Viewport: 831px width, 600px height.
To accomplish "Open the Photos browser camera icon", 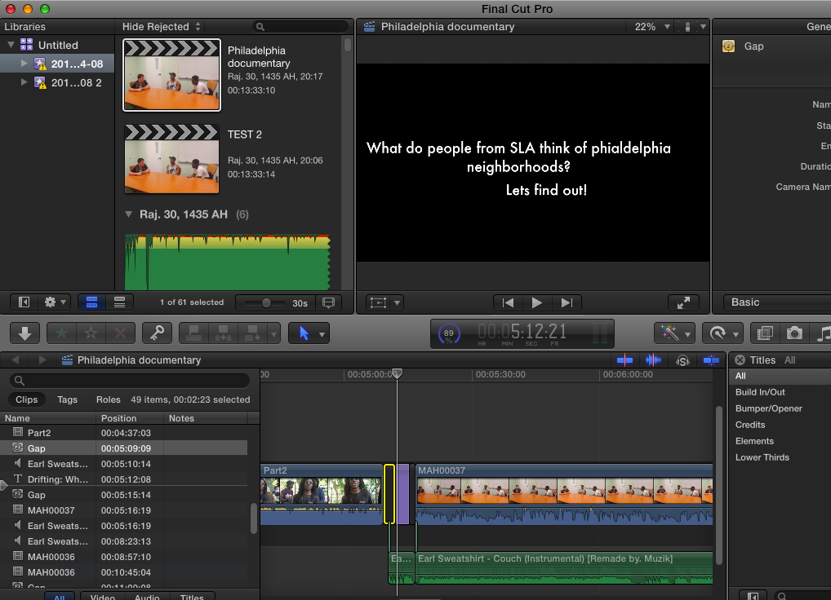I will coord(793,333).
